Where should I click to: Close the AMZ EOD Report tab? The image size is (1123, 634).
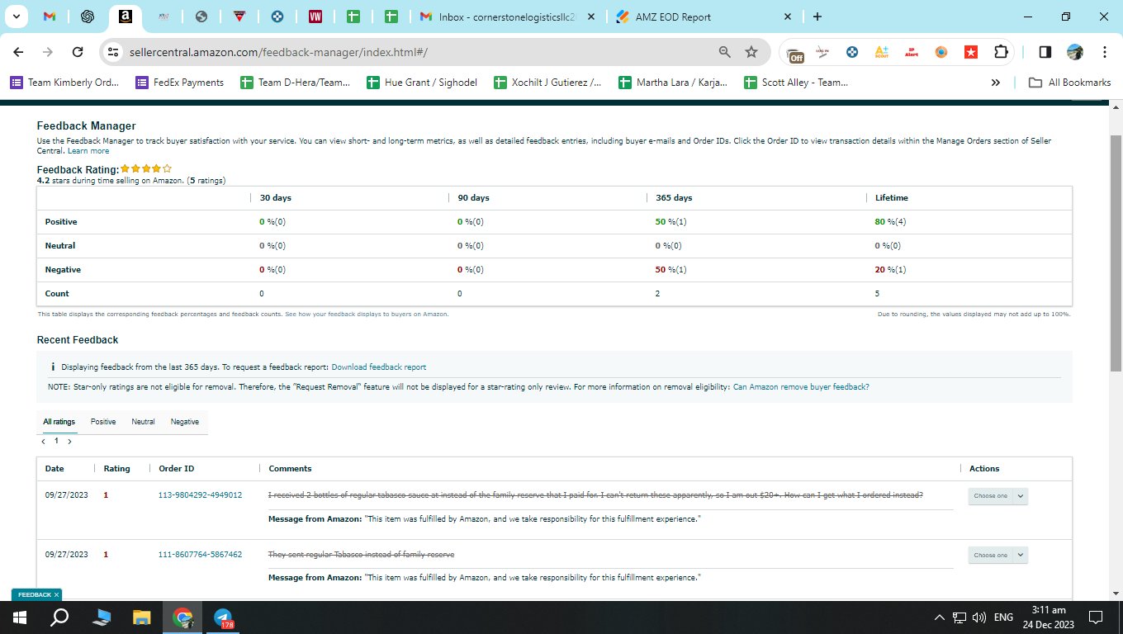coord(787,17)
